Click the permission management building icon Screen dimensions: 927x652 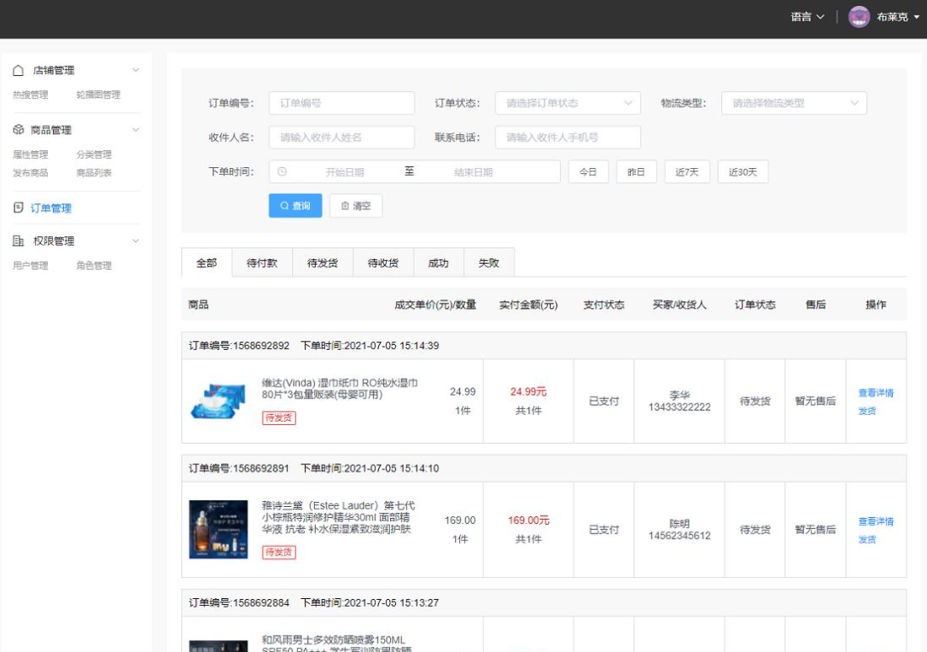(x=18, y=241)
